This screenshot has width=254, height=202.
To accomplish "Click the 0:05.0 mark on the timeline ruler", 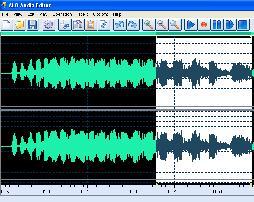I will [x=217, y=191].
